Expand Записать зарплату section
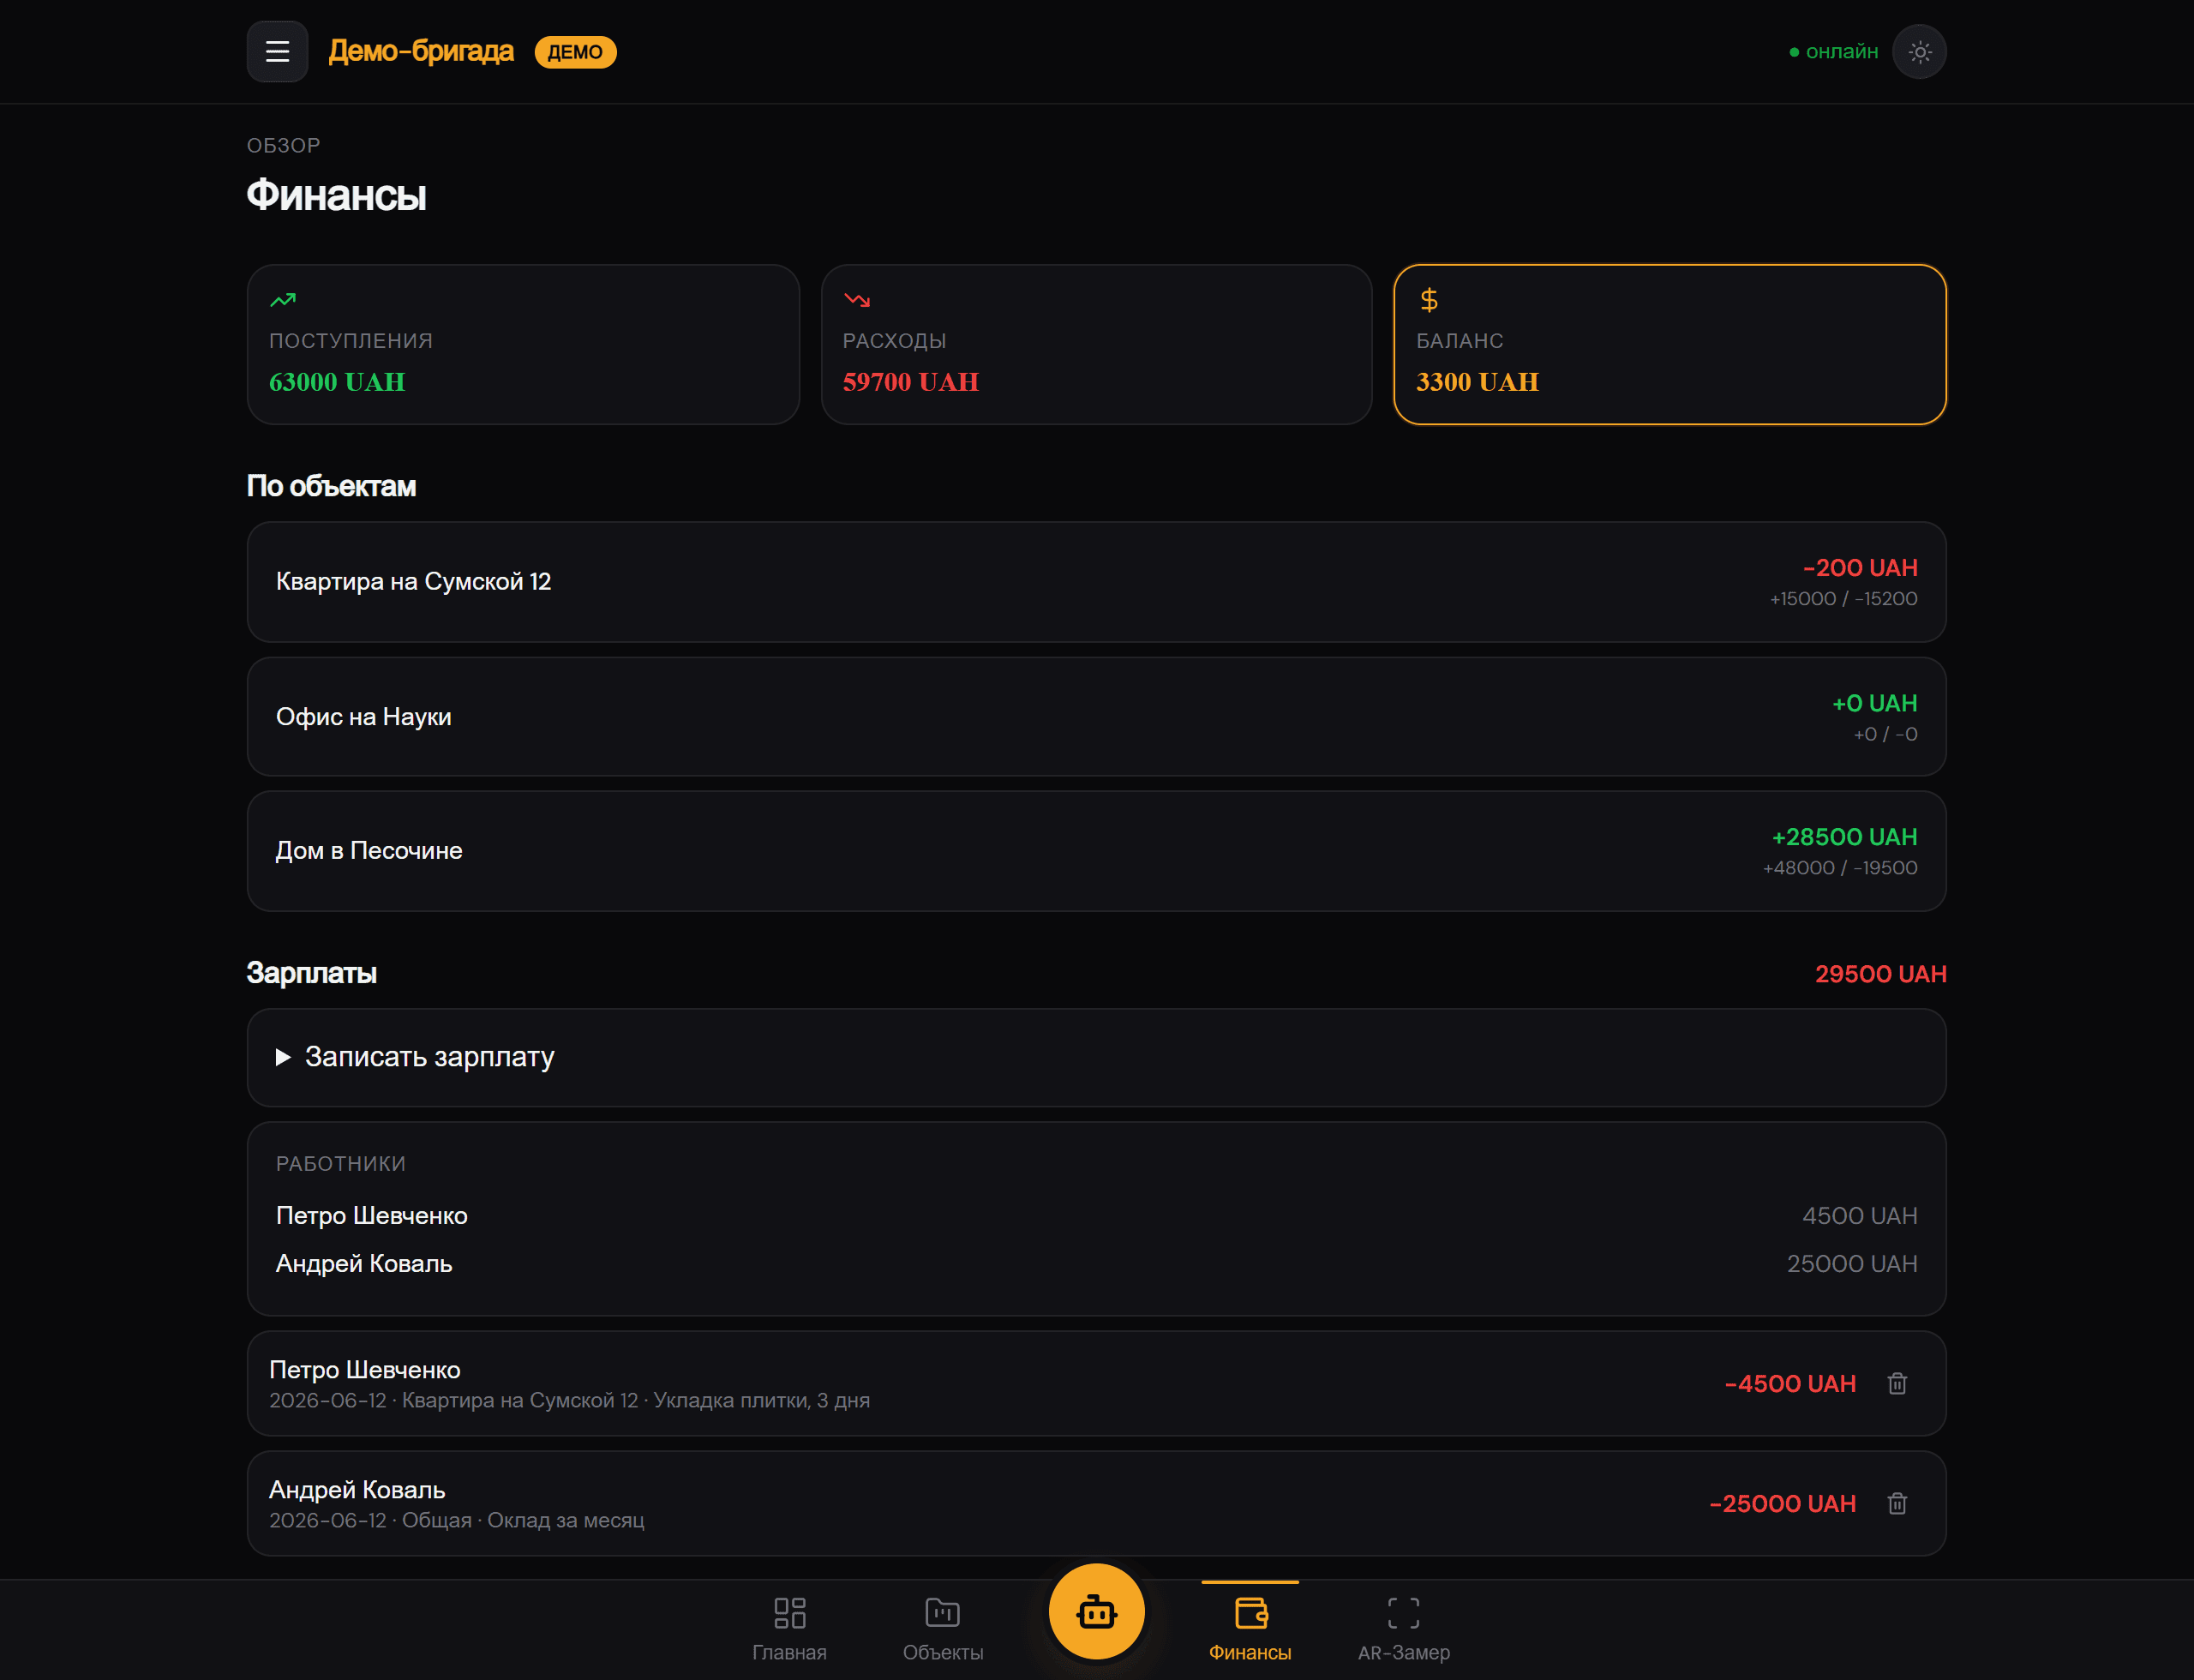Screen dimensions: 2194x1680 (x=1096, y=1057)
